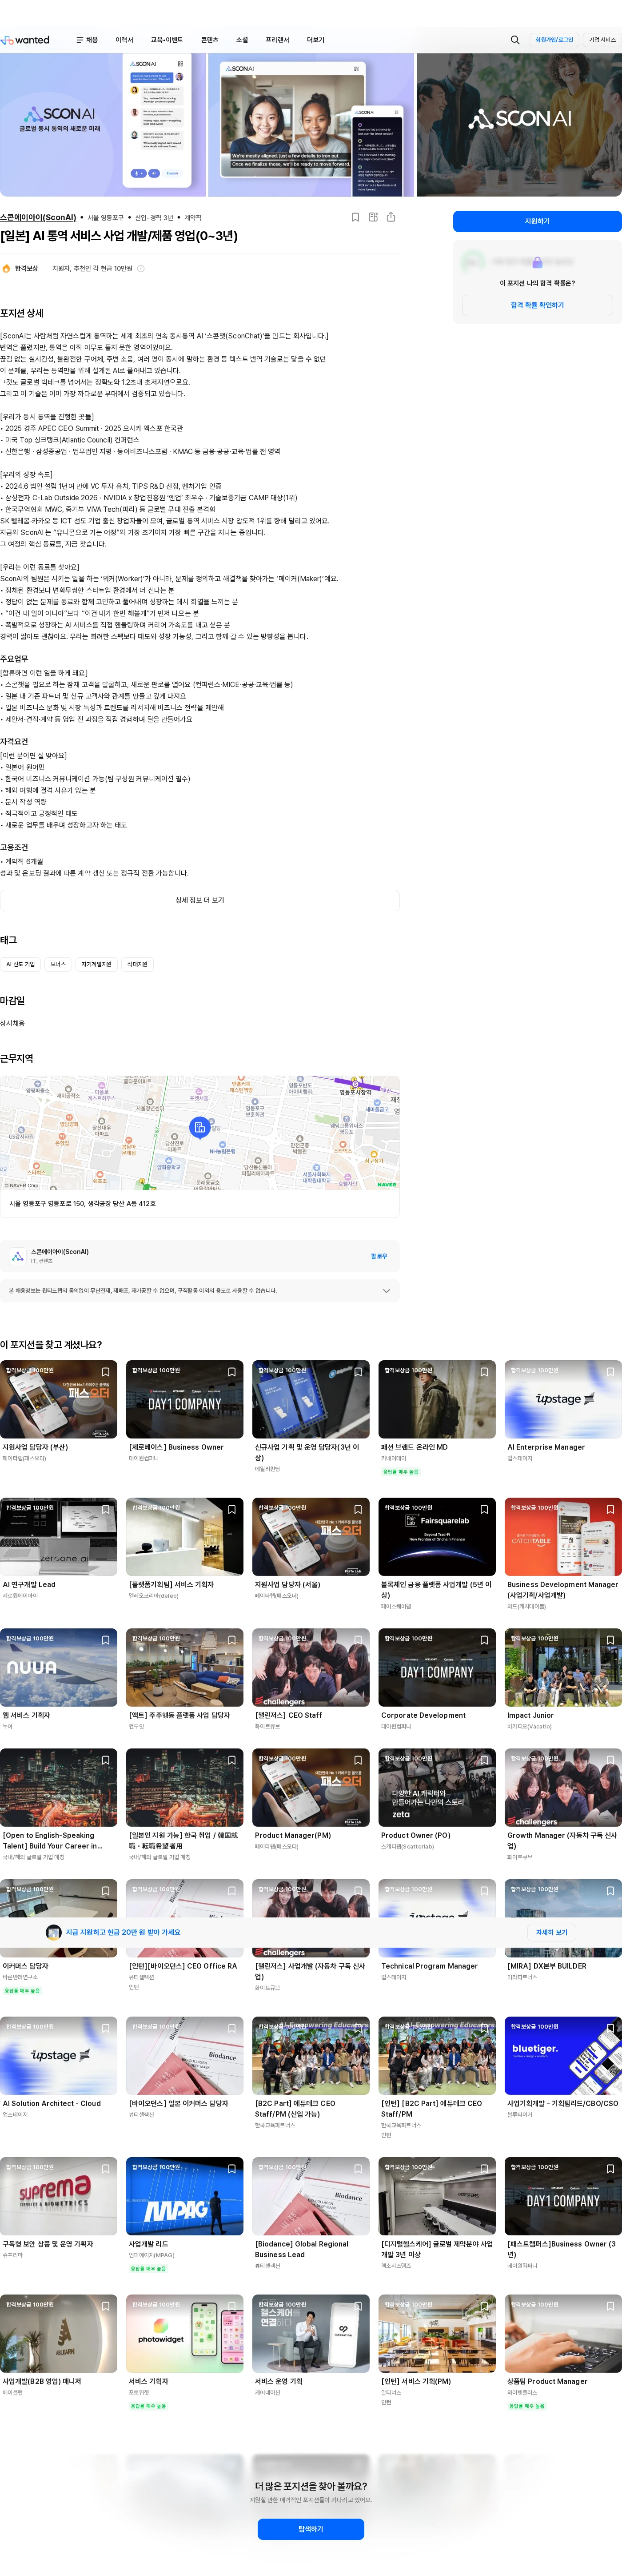Image resolution: width=622 pixels, height=2576 pixels.
Task: Click the blue location pin on the map
Action: point(199,1128)
